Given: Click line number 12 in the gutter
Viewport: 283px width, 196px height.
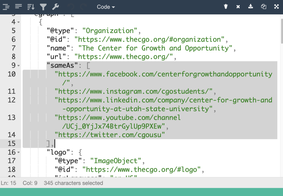Looking at the screenshot, I should (12, 100).
